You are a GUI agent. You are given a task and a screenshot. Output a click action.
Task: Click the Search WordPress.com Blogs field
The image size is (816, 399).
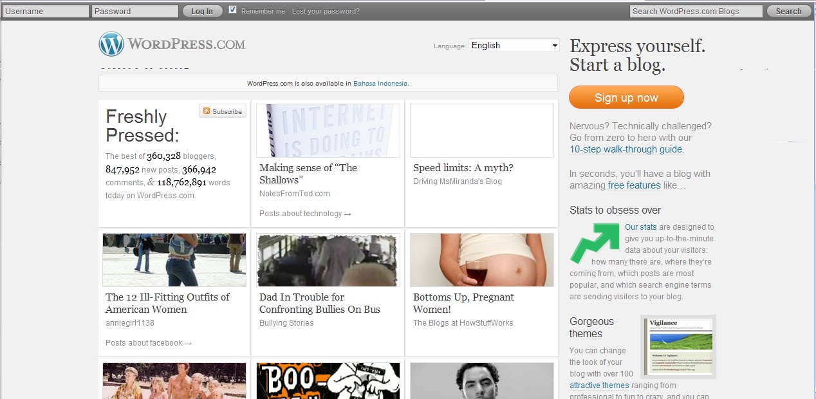click(696, 11)
